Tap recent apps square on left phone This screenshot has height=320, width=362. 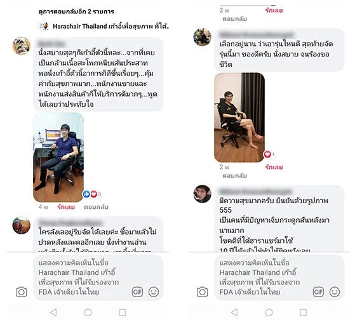tap(122, 312)
